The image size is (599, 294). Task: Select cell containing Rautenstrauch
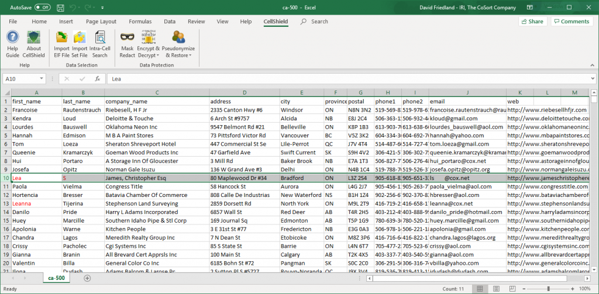[83, 110]
